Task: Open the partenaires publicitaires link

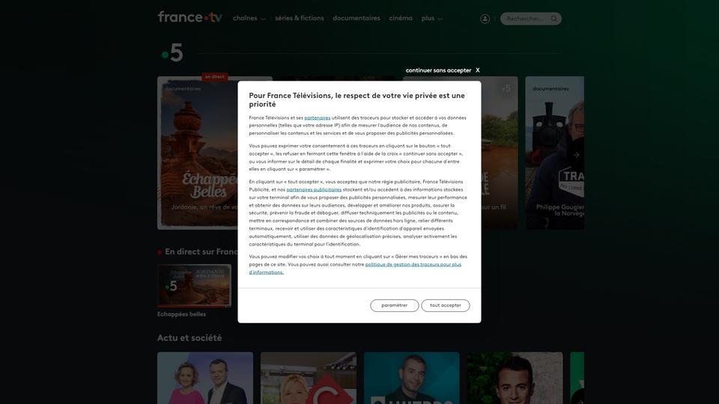Action: (314, 189)
